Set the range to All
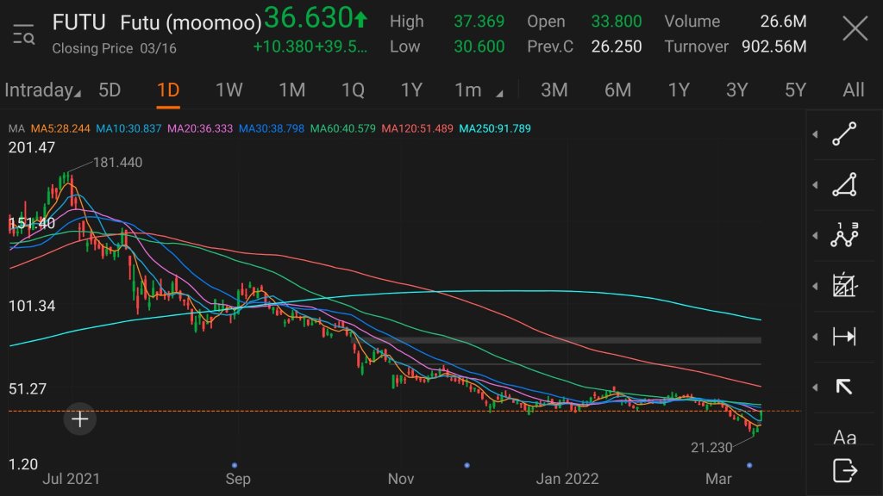Image resolution: width=883 pixels, height=496 pixels. click(854, 90)
